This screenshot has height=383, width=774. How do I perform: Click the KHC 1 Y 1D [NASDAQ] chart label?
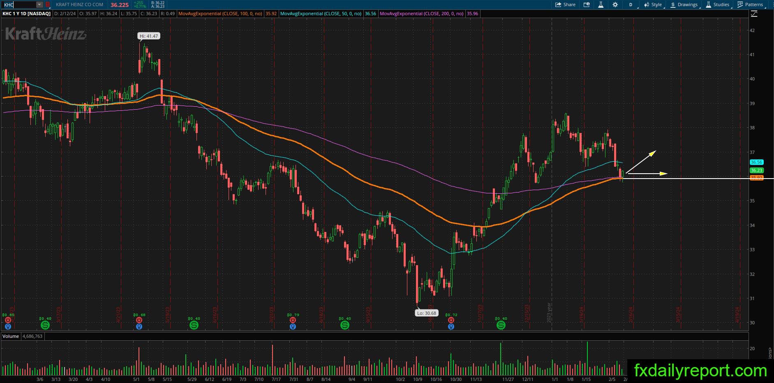(27, 14)
